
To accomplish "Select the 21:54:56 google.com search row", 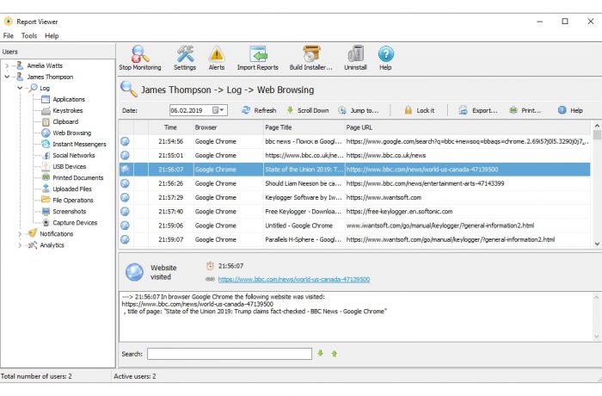I will coord(354,141).
